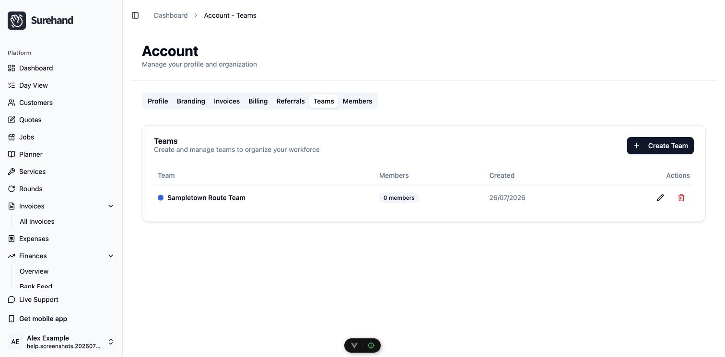The image size is (725, 357).
Task: Switch to the Profile tab
Action: click(158, 101)
